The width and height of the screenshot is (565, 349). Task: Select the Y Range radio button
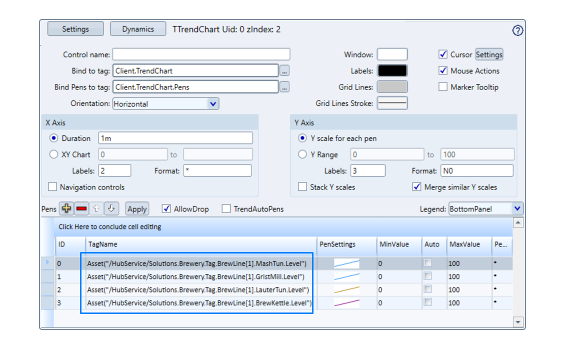coord(302,154)
